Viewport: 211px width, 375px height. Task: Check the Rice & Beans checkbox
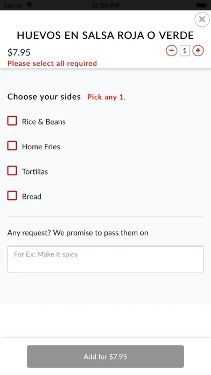click(12, 121)
